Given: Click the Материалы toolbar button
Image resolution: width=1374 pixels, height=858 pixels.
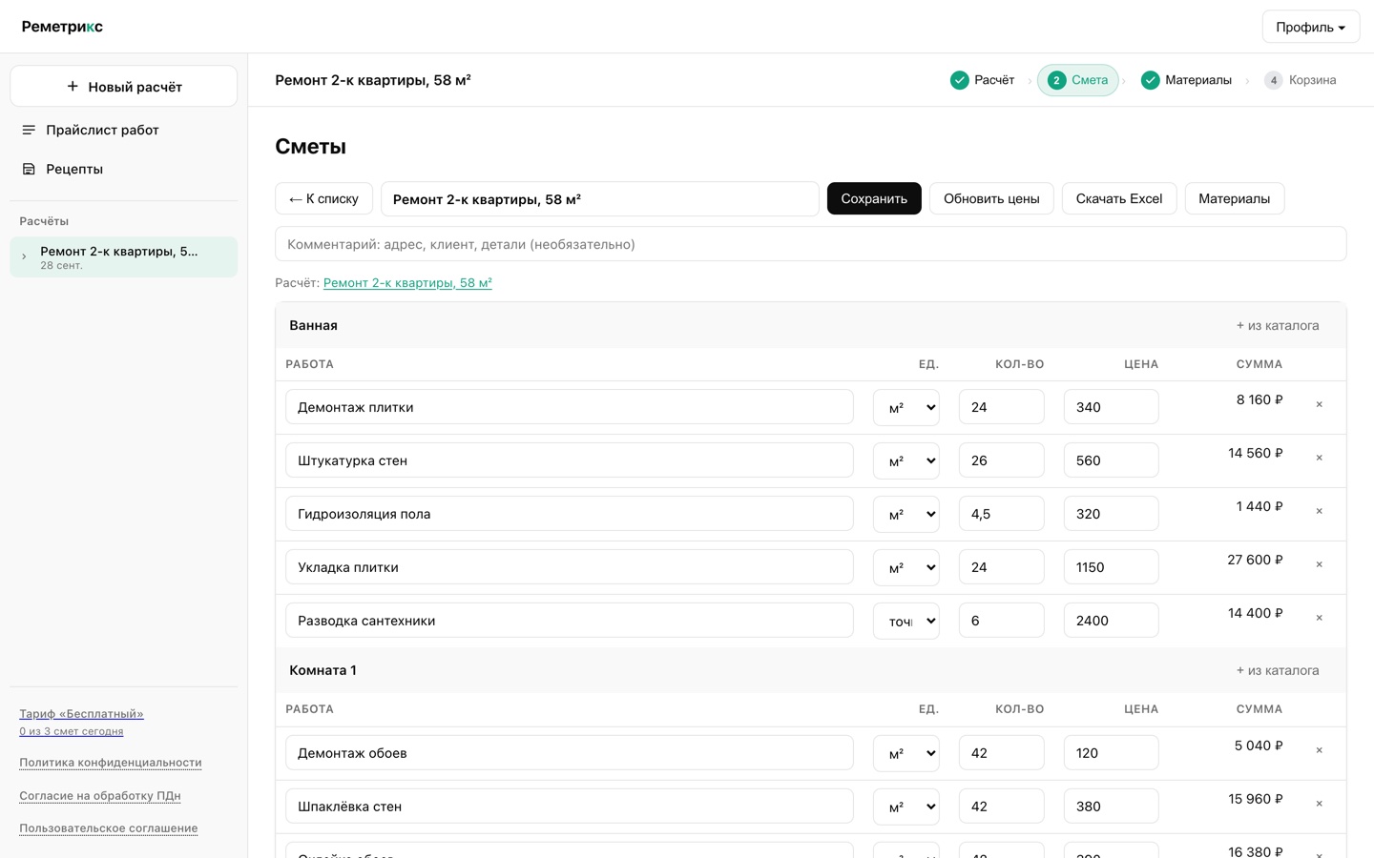Looking at the screenshot, I should [x=1235, y=198].
